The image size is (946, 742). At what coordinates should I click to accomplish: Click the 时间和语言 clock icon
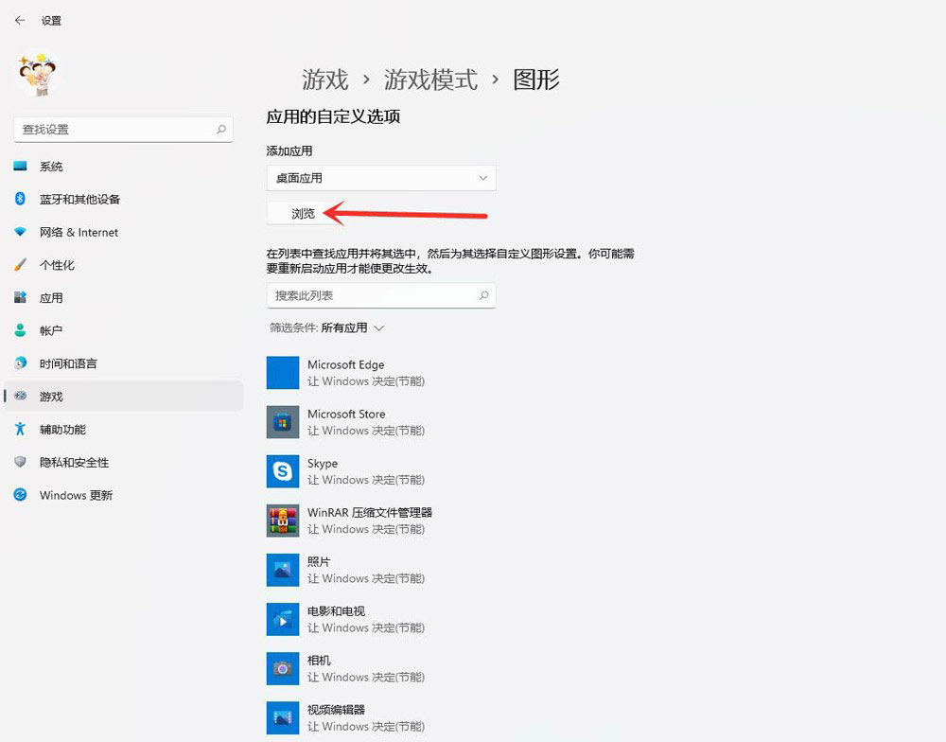20,362
